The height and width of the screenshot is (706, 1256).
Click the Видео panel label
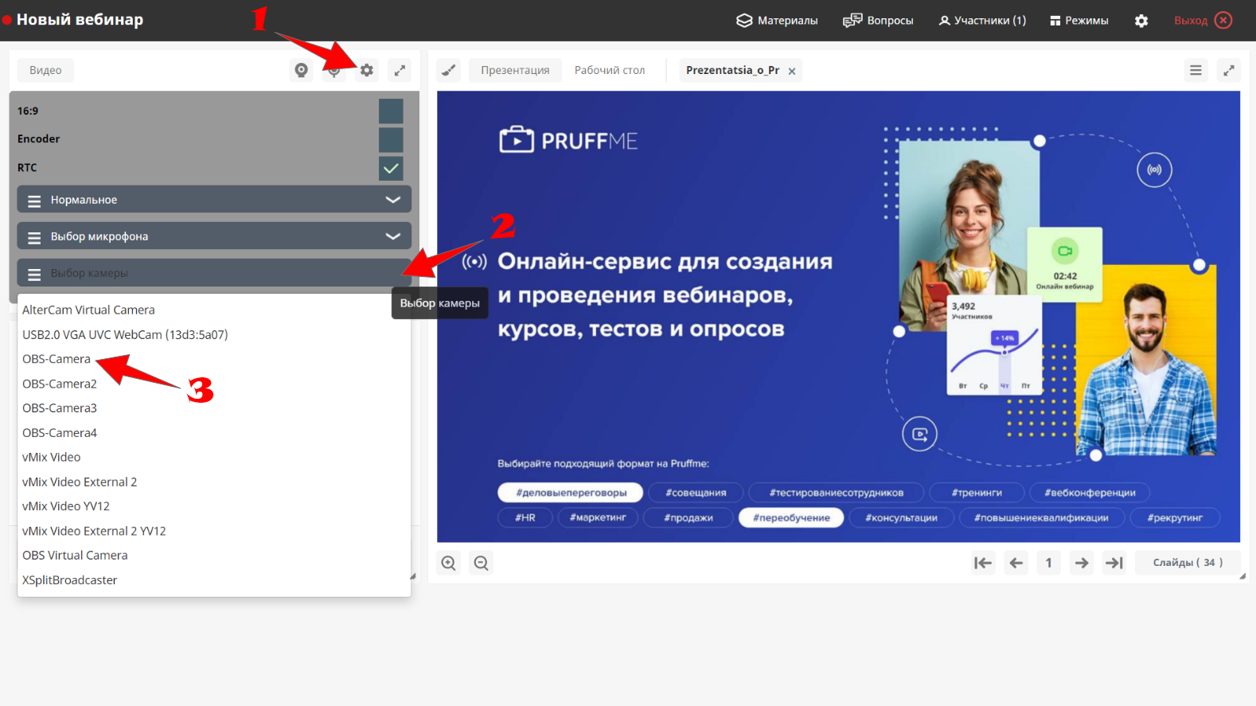pos(45,70)
